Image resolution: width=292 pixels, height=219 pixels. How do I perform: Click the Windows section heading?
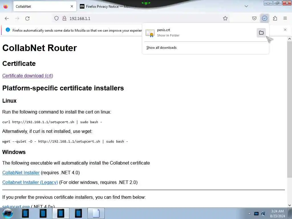click(14, 152)
